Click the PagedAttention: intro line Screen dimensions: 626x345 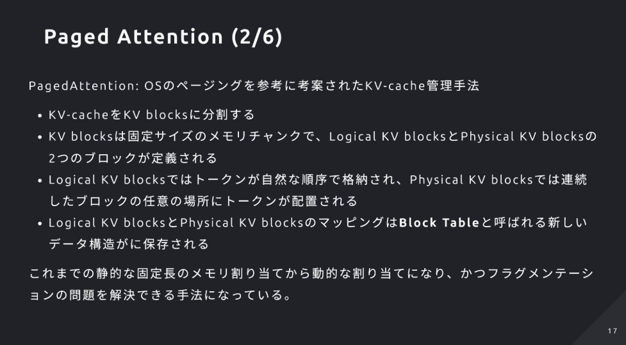[254, 86]
